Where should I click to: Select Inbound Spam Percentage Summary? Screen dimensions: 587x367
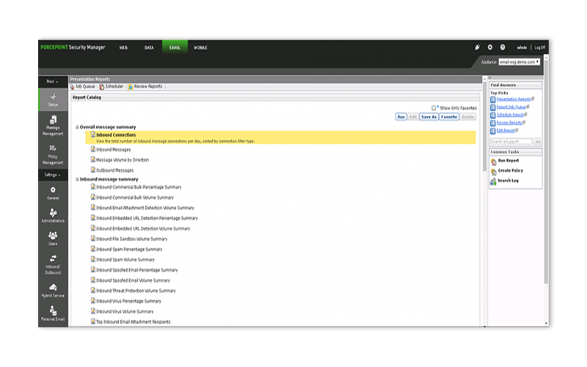129,250
